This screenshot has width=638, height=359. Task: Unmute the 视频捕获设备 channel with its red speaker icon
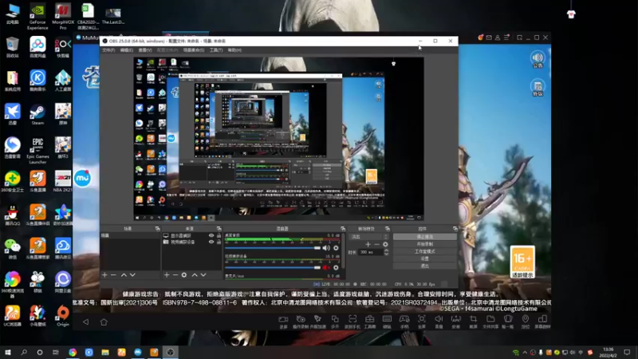click(326, 267)
